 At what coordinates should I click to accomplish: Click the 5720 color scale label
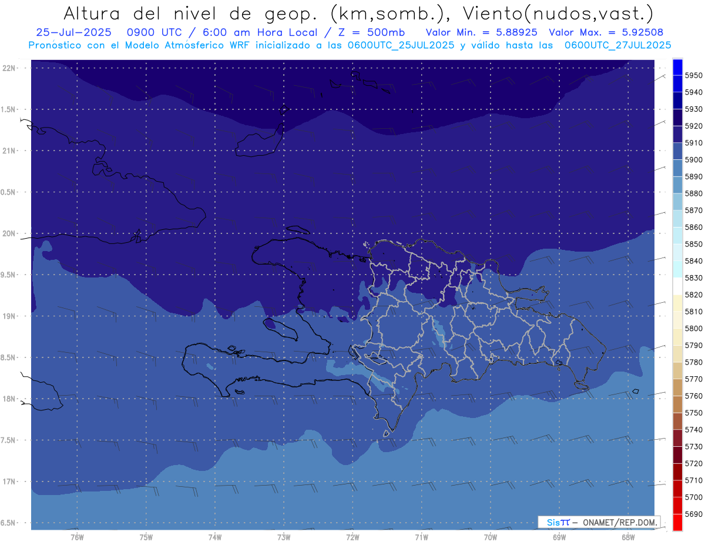pos(693,463)
